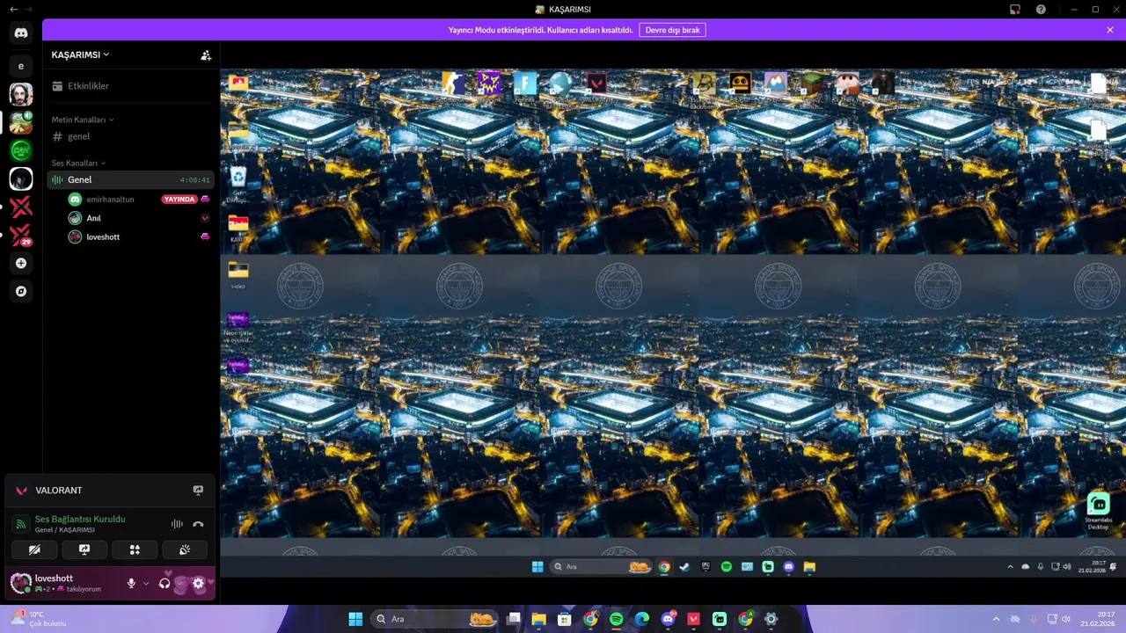Go forward using the title bar arrow
Viewport: 1126px width, 633px height.
28,10
